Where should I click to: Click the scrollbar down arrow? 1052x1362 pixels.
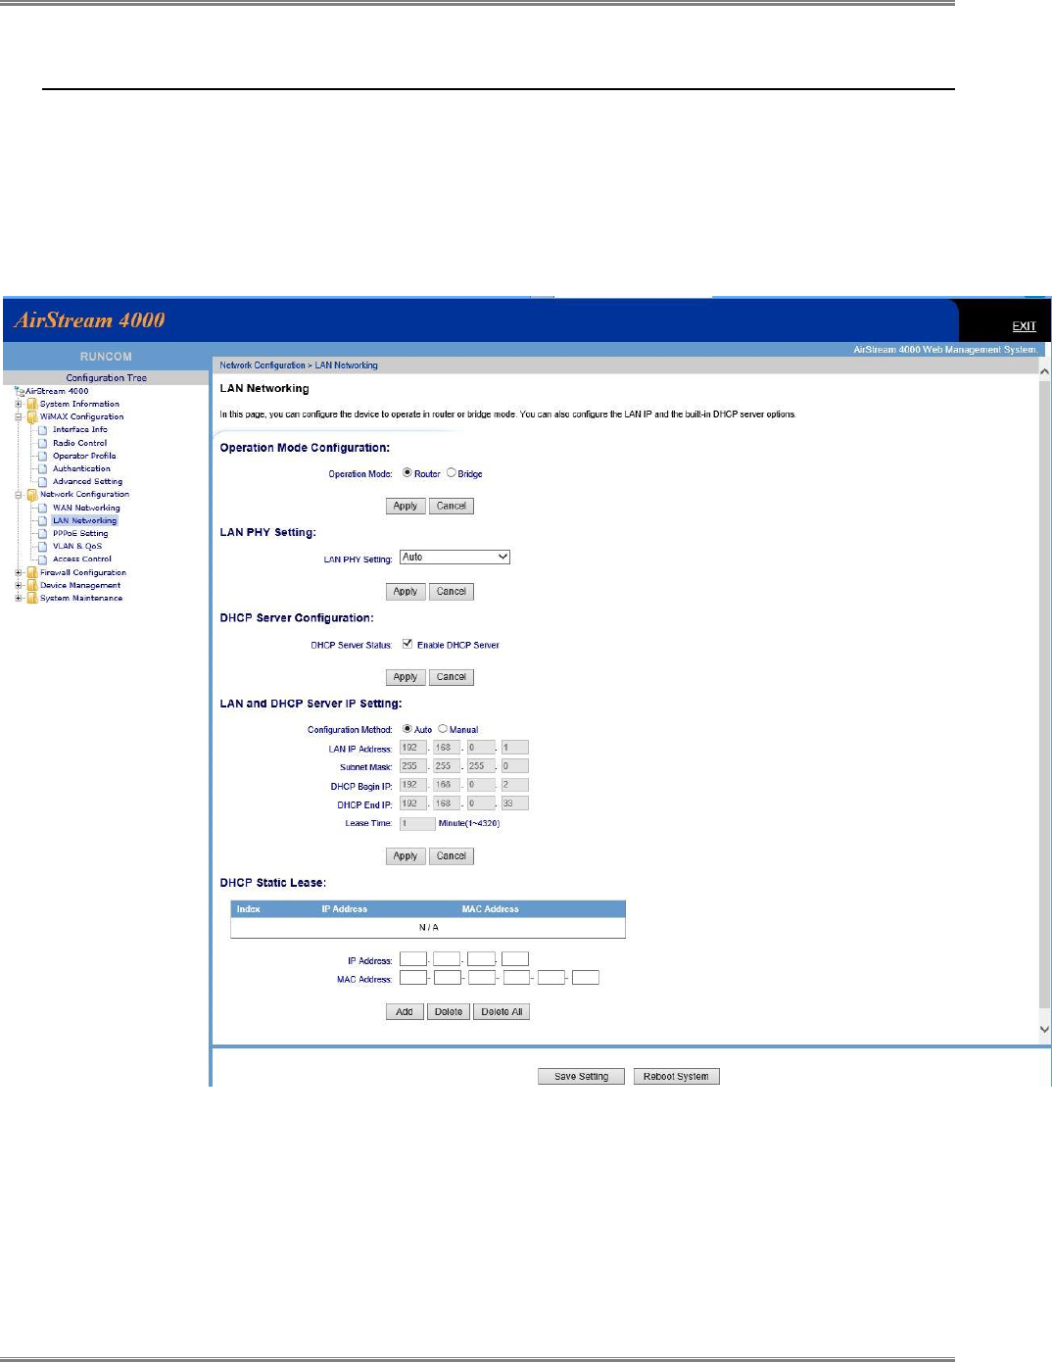[1044, 1029]
